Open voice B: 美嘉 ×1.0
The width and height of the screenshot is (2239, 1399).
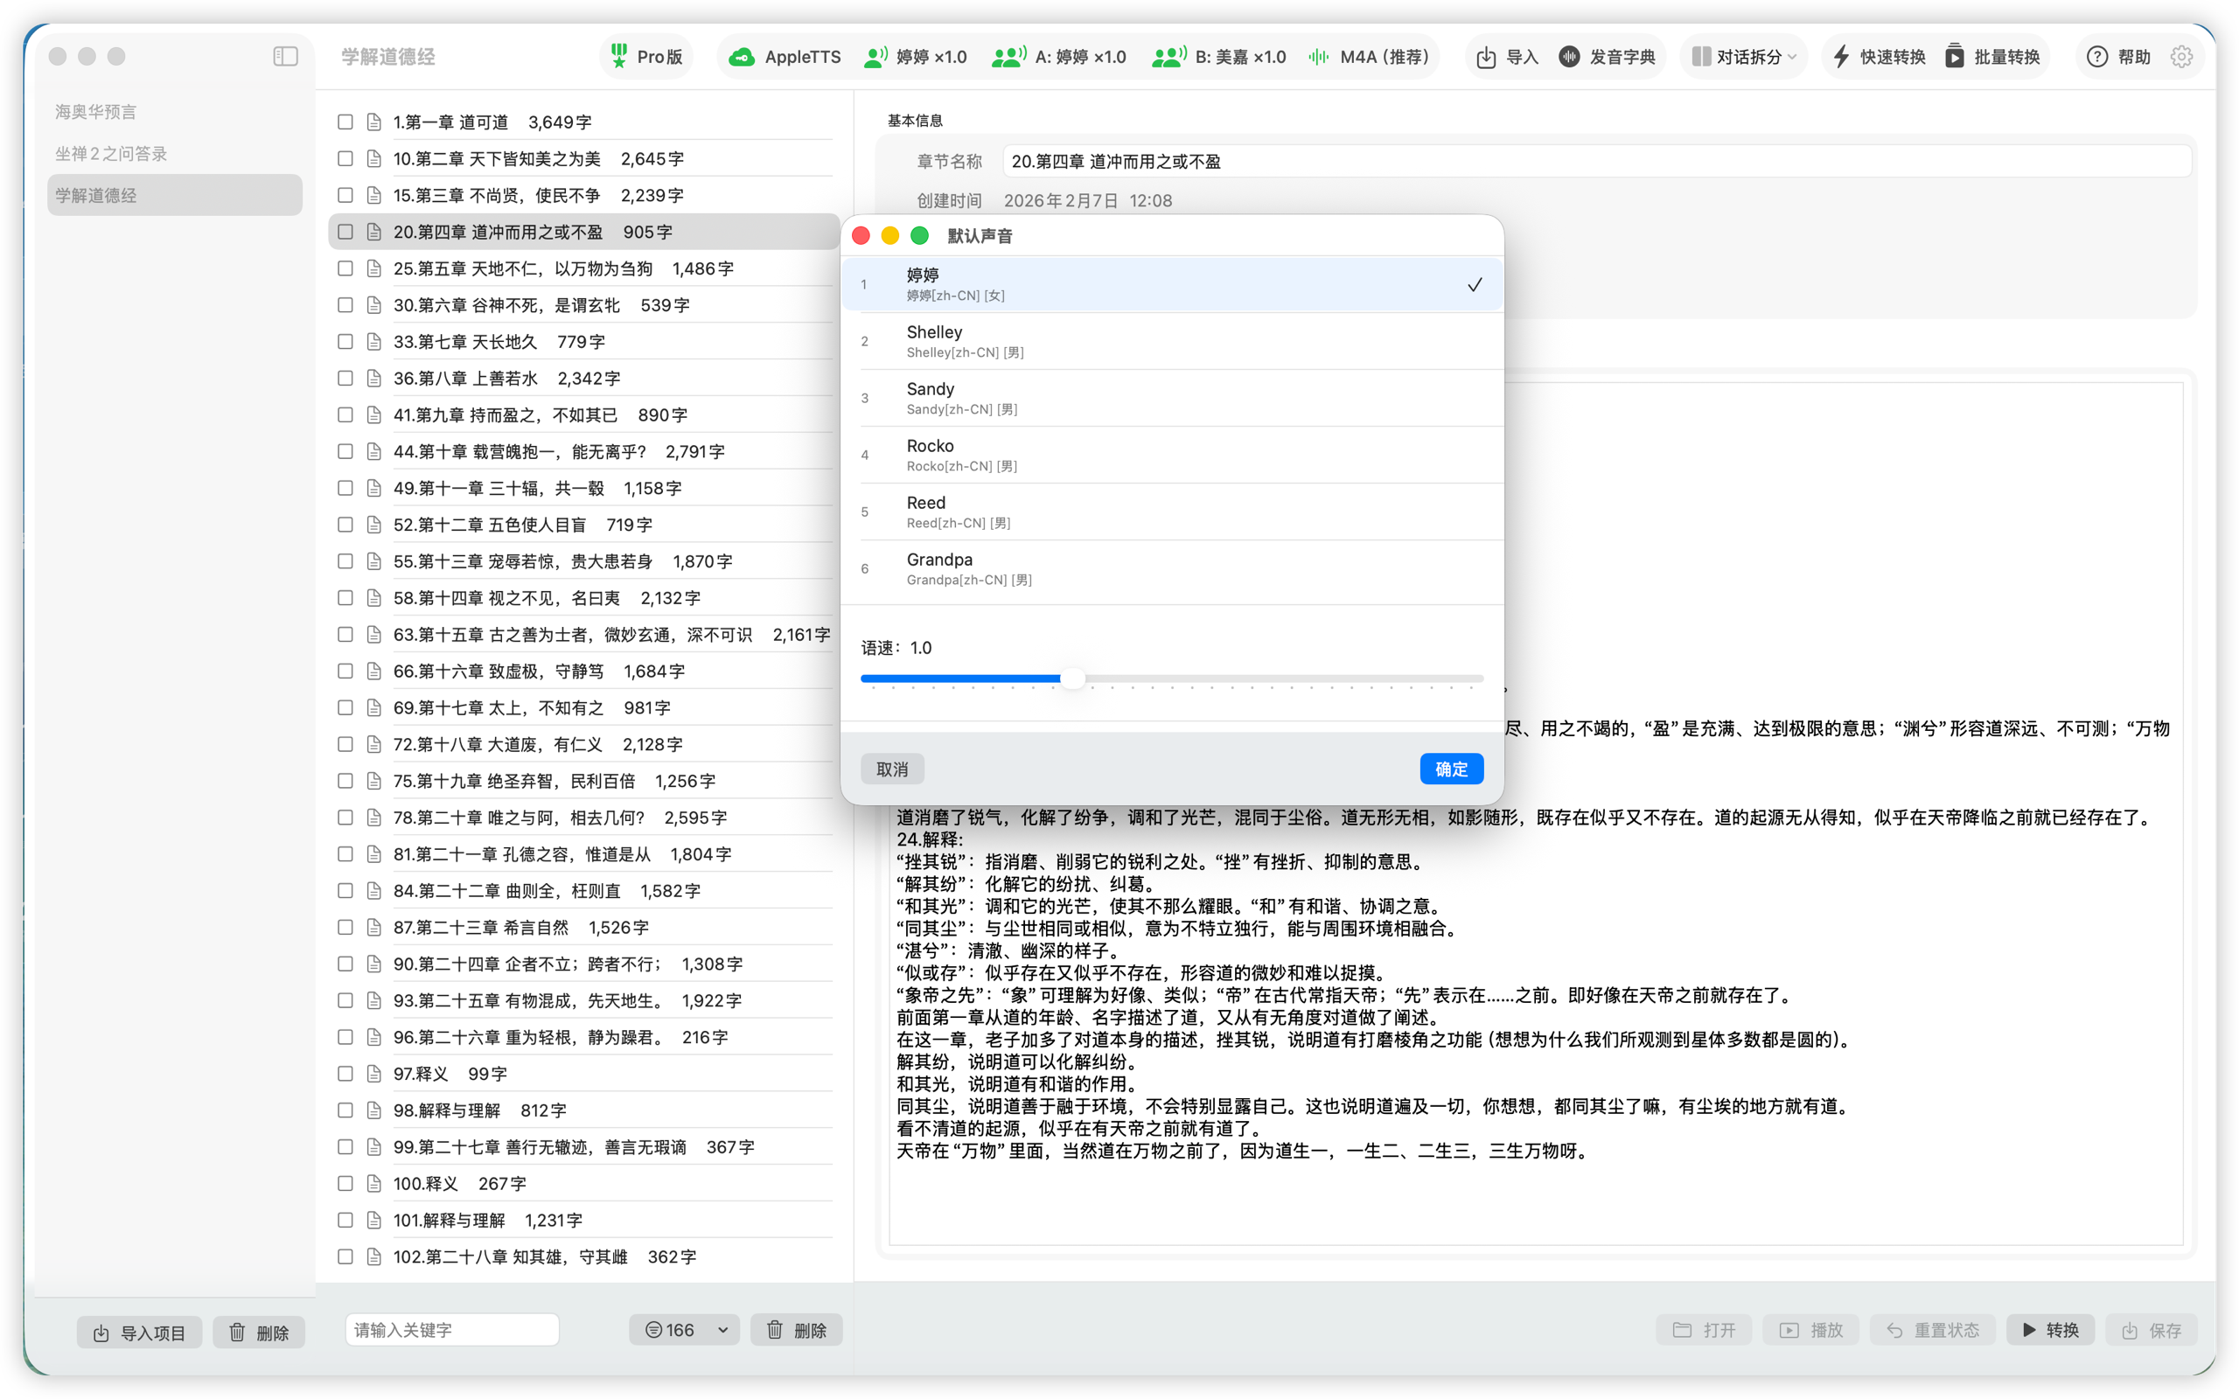coord(1218,57)
